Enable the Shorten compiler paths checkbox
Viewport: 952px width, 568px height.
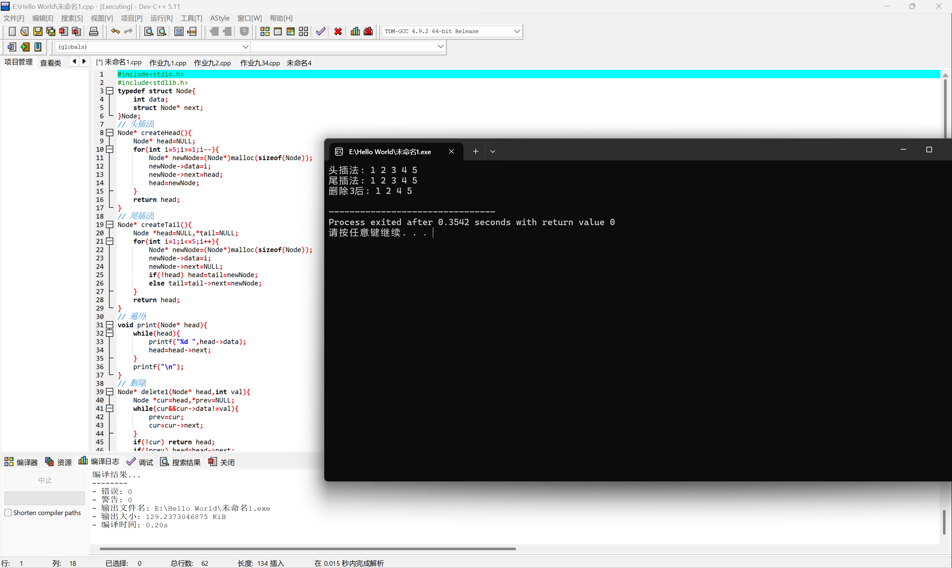pyautogui.click(x=8, y=513)
